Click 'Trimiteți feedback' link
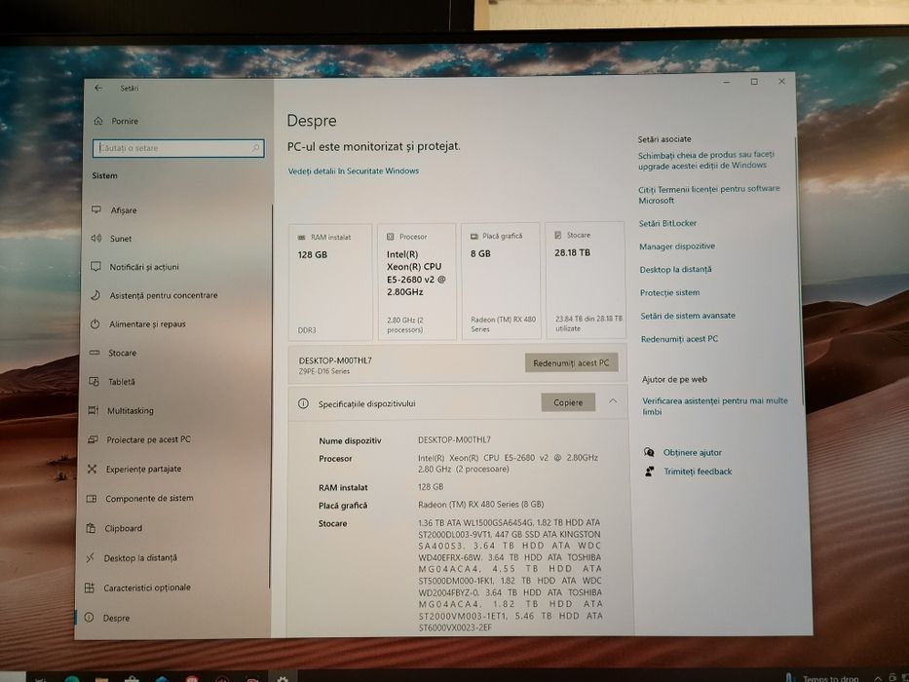 [698, 472]
